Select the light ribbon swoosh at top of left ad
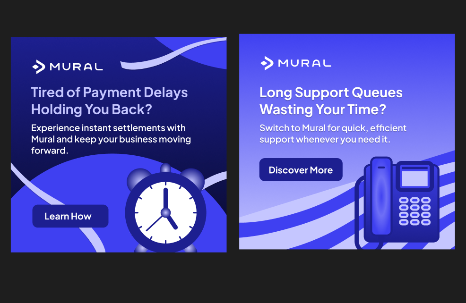 (x=173, y=54)
